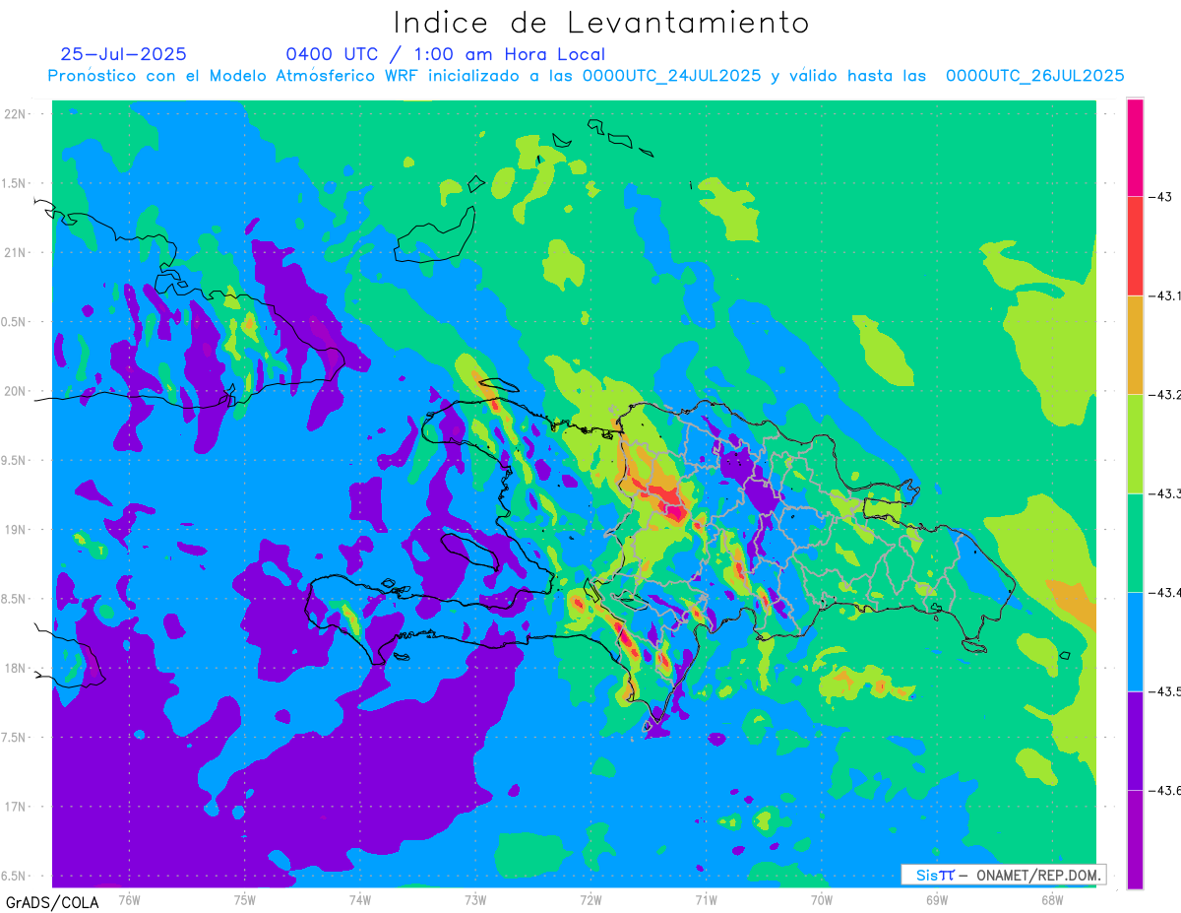
Task: Click the blue swatch in the color bar
Action: 1135,641
